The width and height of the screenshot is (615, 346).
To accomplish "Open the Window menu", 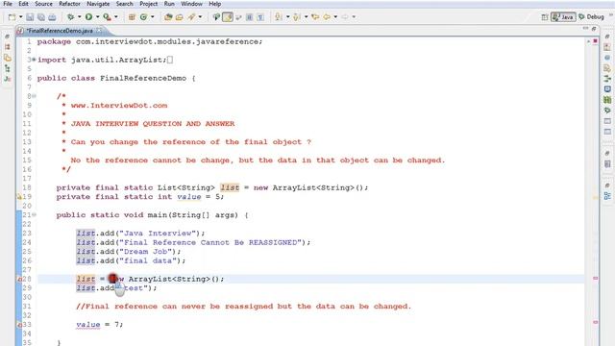I will 191,4.
